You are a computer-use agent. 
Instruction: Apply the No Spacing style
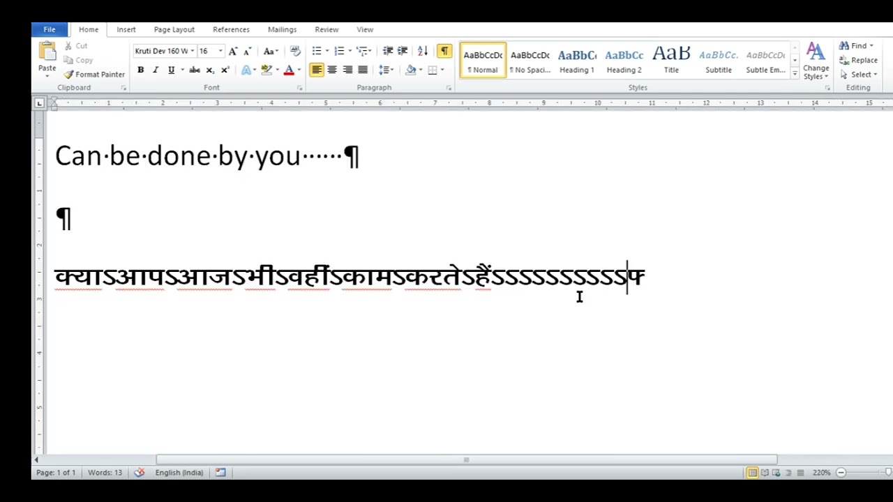(530, 61)
